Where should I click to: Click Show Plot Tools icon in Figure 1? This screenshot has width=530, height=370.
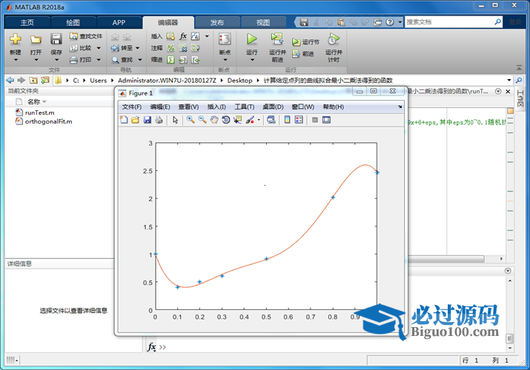(326, 120)
